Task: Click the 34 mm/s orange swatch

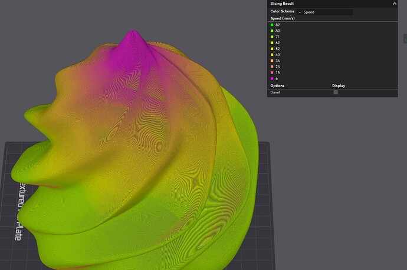Action: point(272,61)
